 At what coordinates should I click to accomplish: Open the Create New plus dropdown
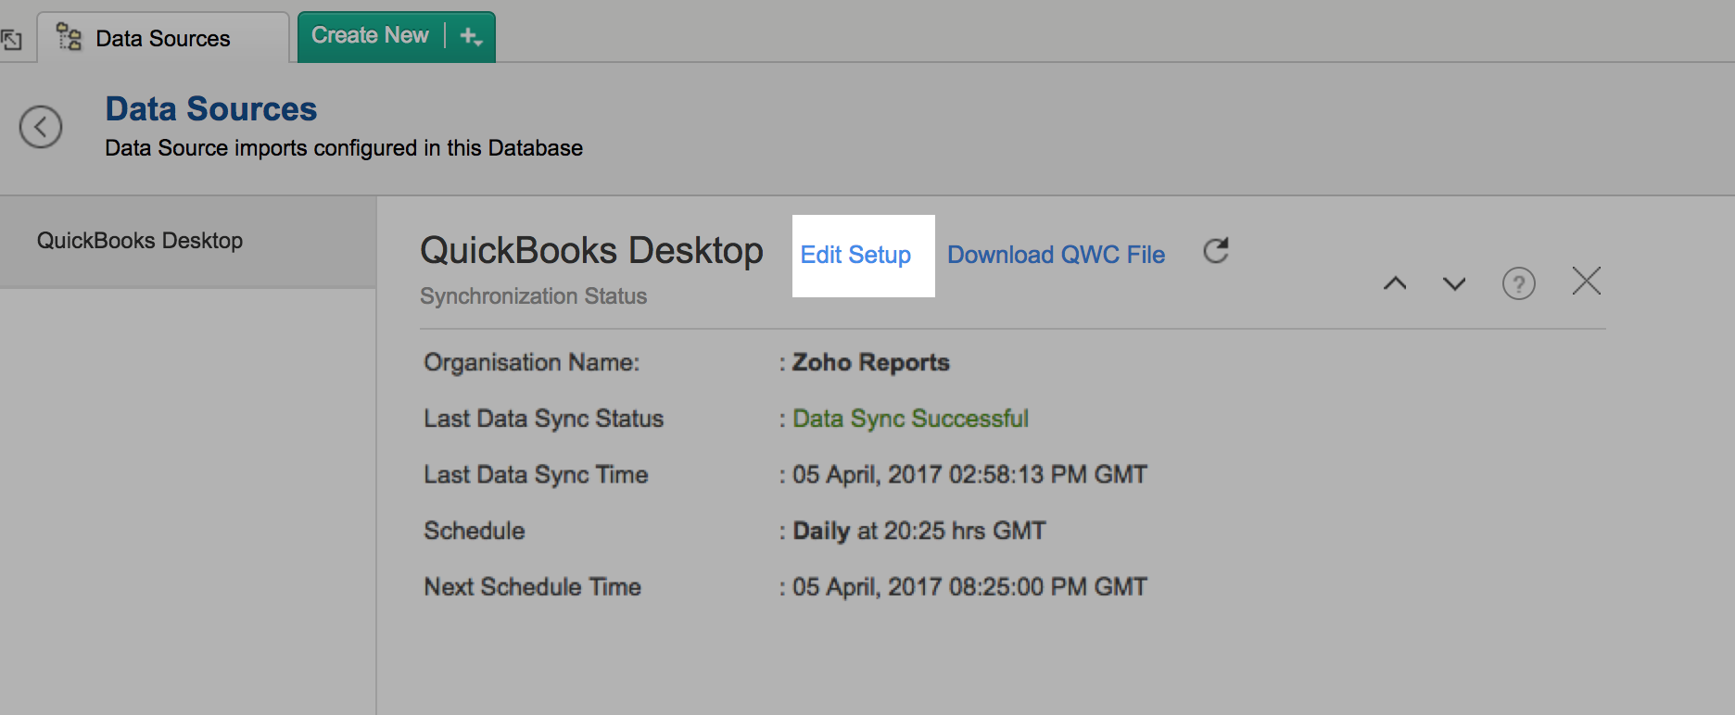tap(471, 37)
